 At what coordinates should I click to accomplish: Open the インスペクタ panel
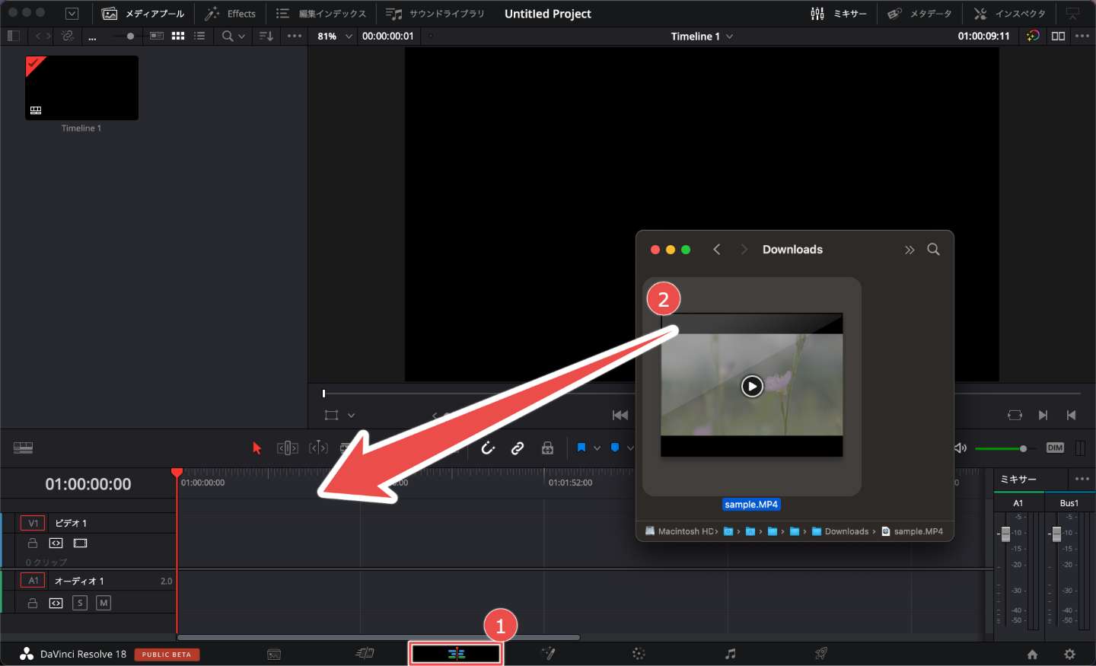(x=1010, y=14)
